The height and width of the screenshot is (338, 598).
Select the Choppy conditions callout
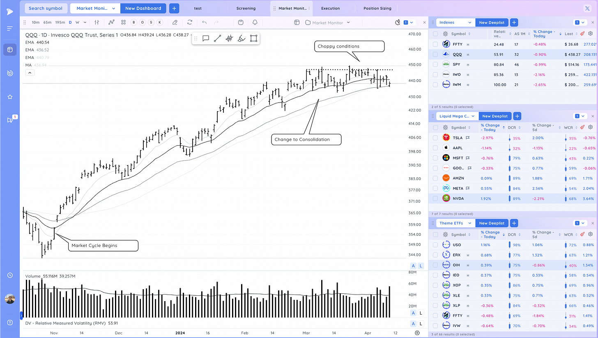[x=350, y=46]
